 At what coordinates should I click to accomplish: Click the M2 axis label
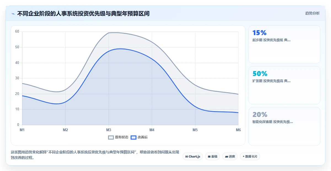(x=65, y=130)
